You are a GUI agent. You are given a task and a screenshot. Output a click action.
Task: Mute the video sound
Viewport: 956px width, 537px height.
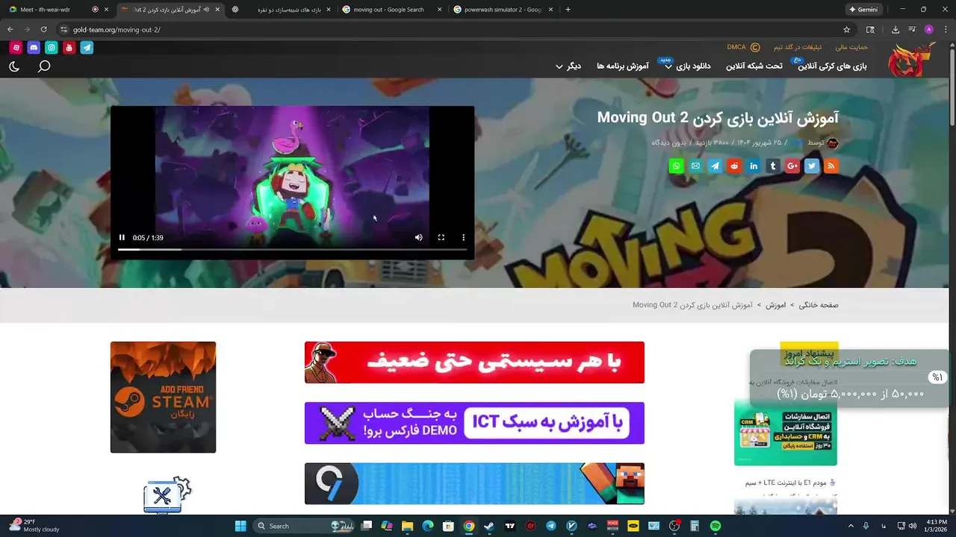pos(418,238)
